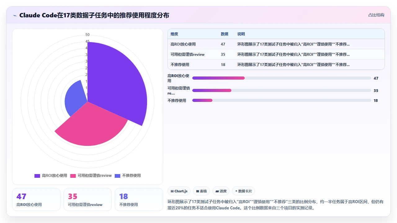397x223 pixels.
Task: Click the lightning icon before the title
Action: coord(15,15)
